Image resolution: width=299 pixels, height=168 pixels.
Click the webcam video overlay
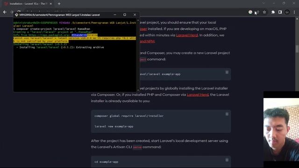coord(281,130)
